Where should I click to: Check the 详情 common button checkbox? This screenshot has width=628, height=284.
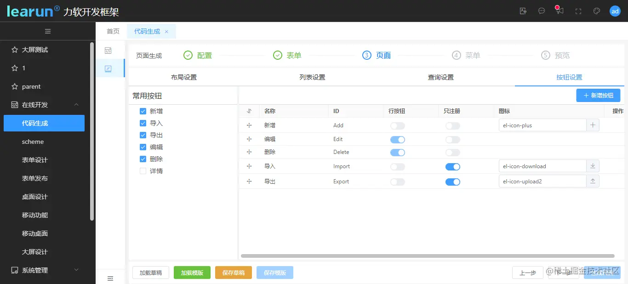[143, 171]
